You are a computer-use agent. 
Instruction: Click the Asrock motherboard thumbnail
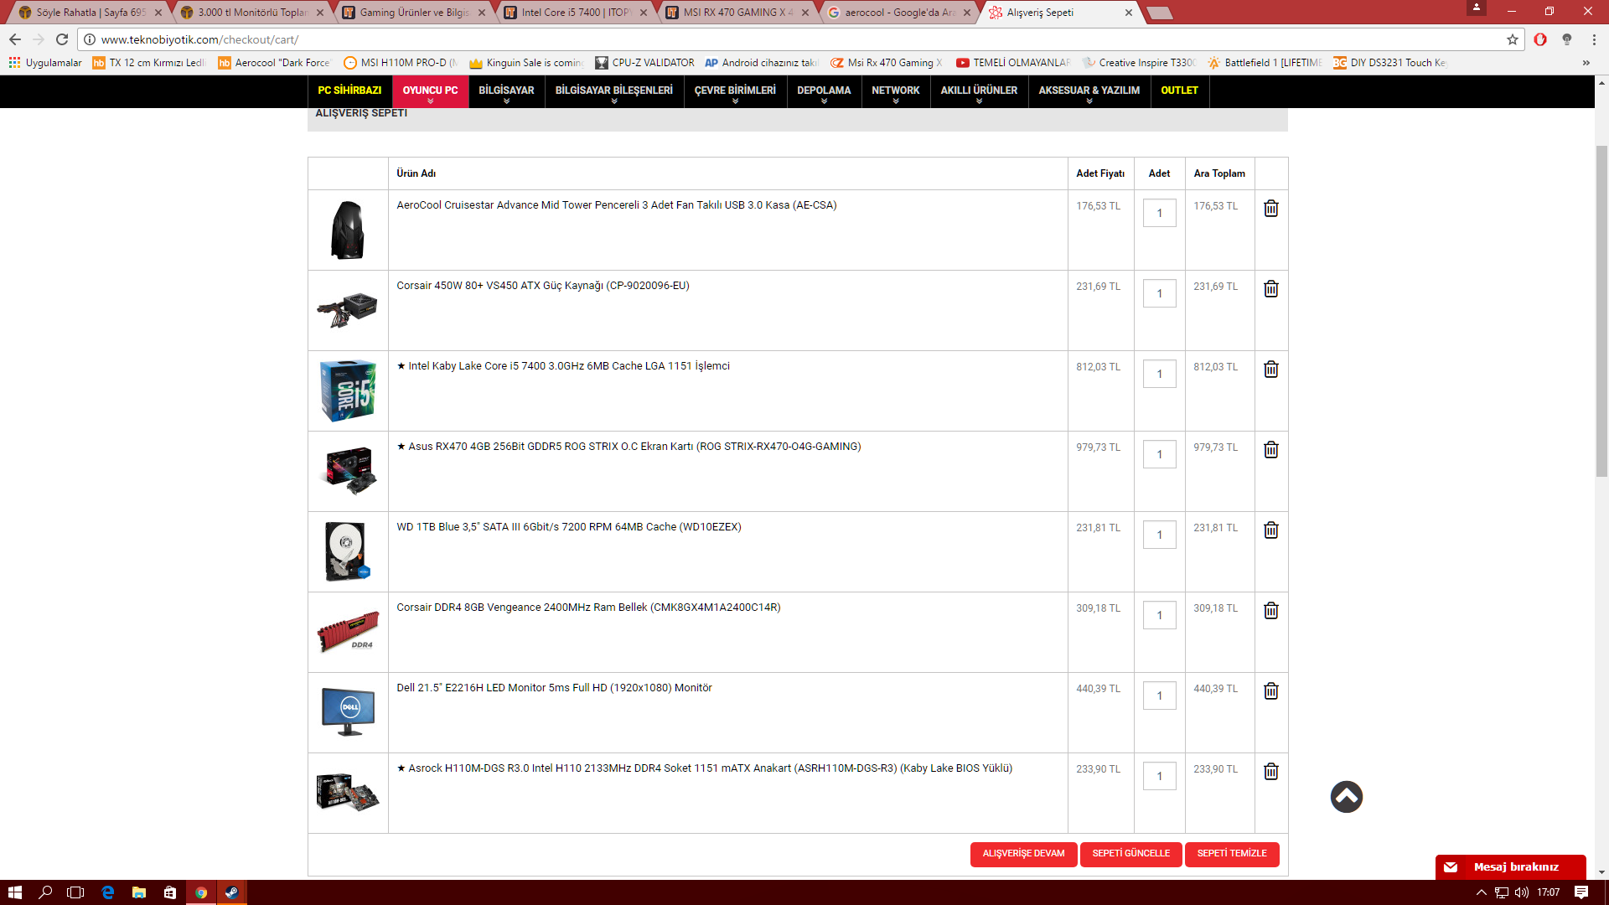(x=348, y=793)
